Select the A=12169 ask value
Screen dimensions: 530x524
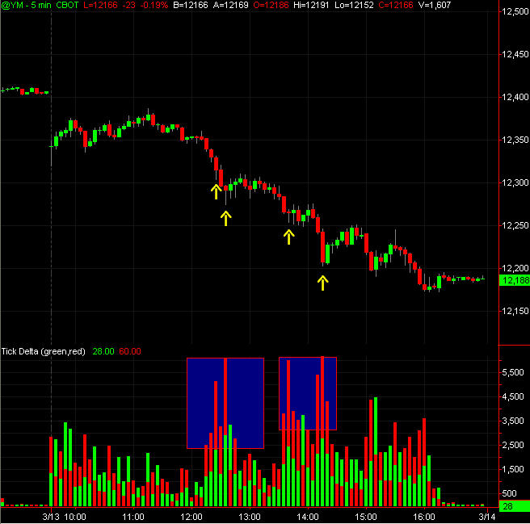click(x=230, y=5)
